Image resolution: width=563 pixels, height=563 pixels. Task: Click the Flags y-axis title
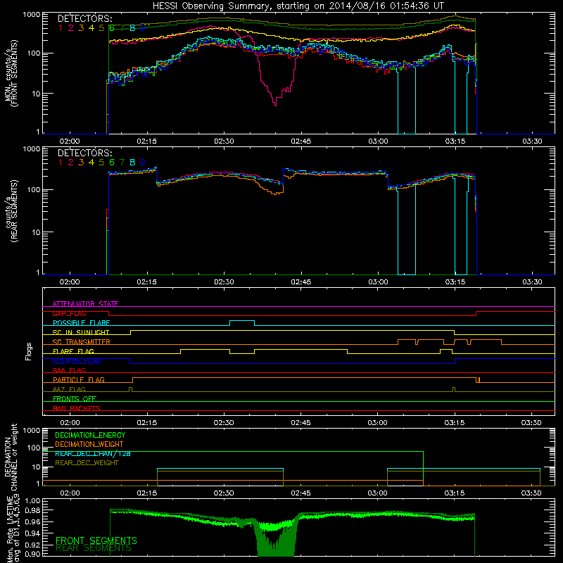(x=29, y=351)
